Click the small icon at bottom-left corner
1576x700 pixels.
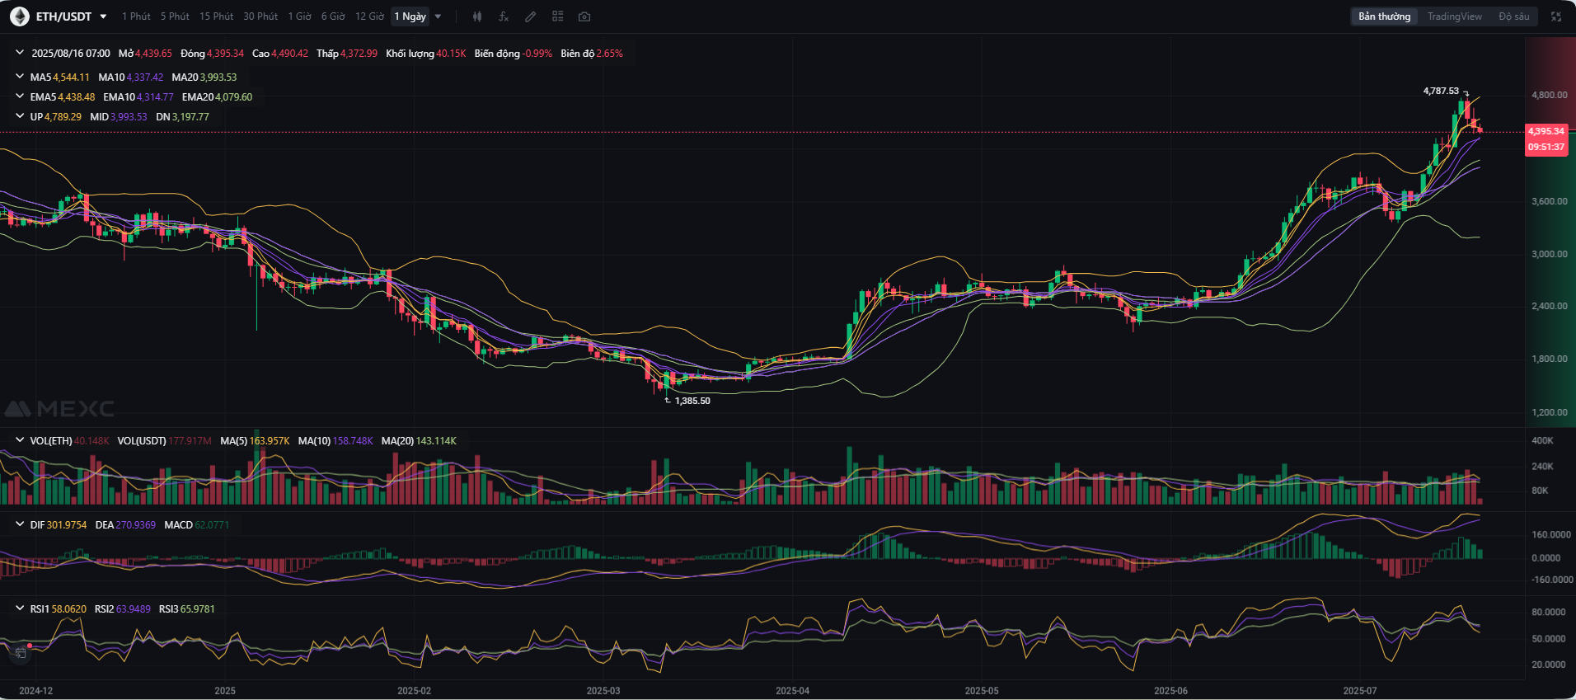tap(21, 653)
